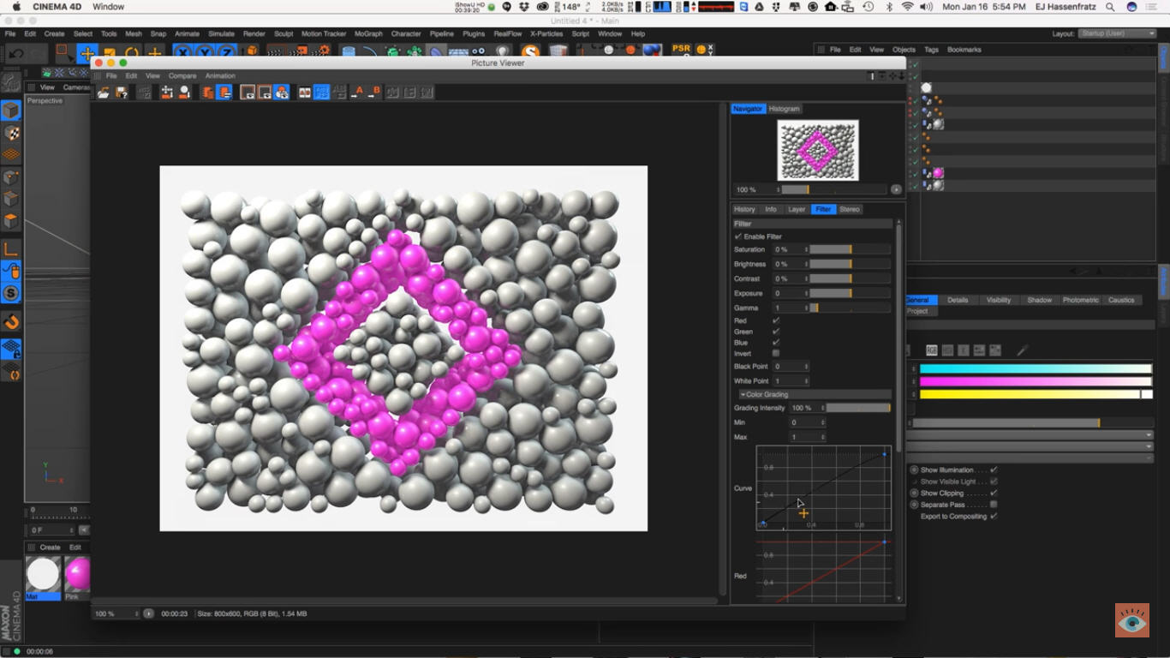Image resolution: width=1170 pixels, height=658 pixels.
Task: Enable snapping with the magnet icon
Action: tap(11, 320)
